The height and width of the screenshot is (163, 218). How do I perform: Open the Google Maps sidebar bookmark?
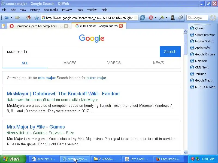pyautogui.click(x=201, y=80)
